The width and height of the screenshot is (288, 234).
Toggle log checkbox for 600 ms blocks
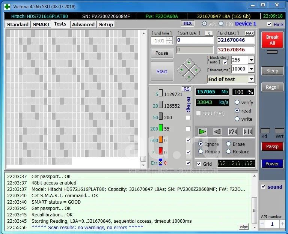(x=188, y=141)
